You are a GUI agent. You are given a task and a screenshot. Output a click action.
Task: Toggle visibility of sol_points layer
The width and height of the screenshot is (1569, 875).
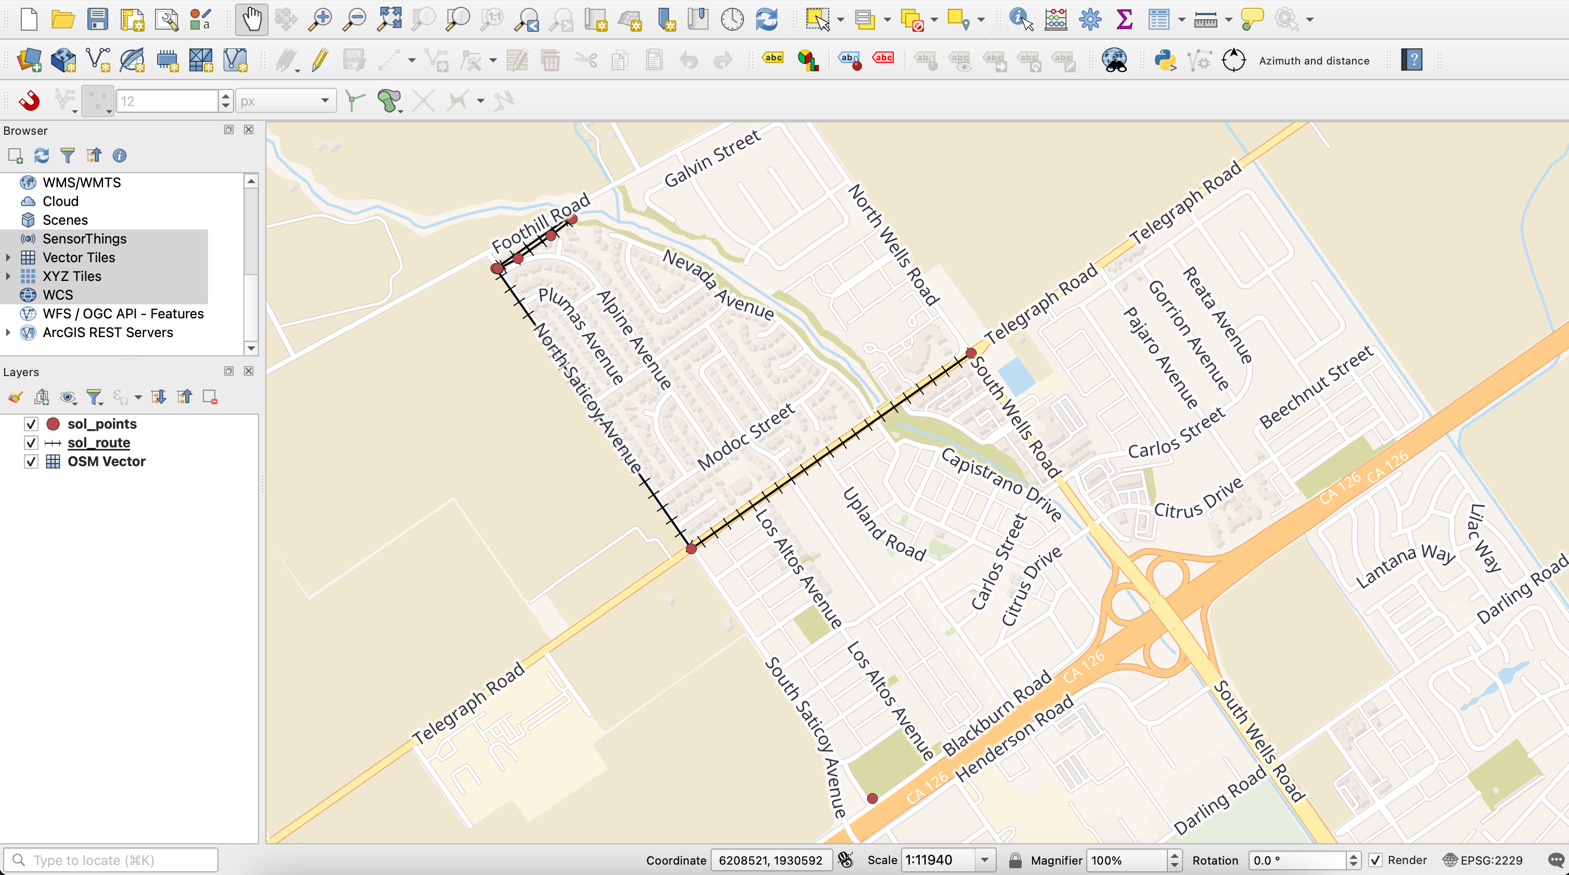[x=31, y=424]
